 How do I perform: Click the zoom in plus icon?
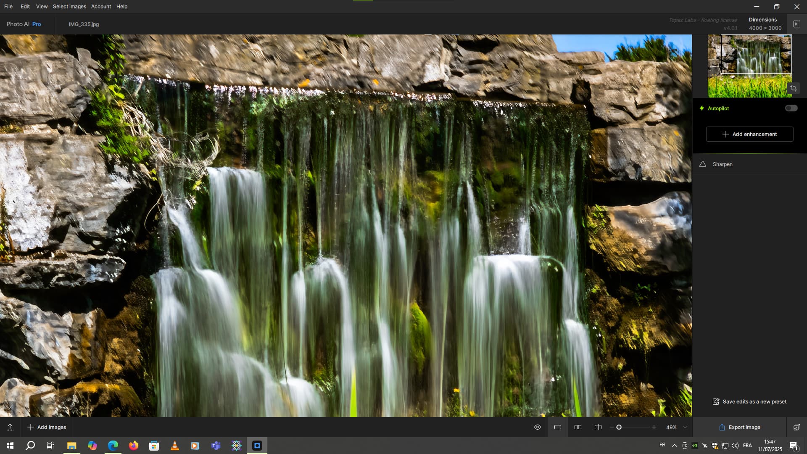tap(654, 427)
